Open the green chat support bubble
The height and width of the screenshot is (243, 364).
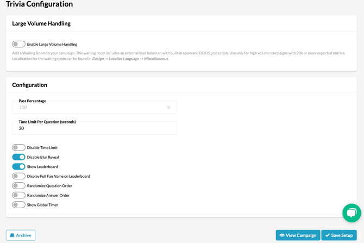tap(352, 213)
